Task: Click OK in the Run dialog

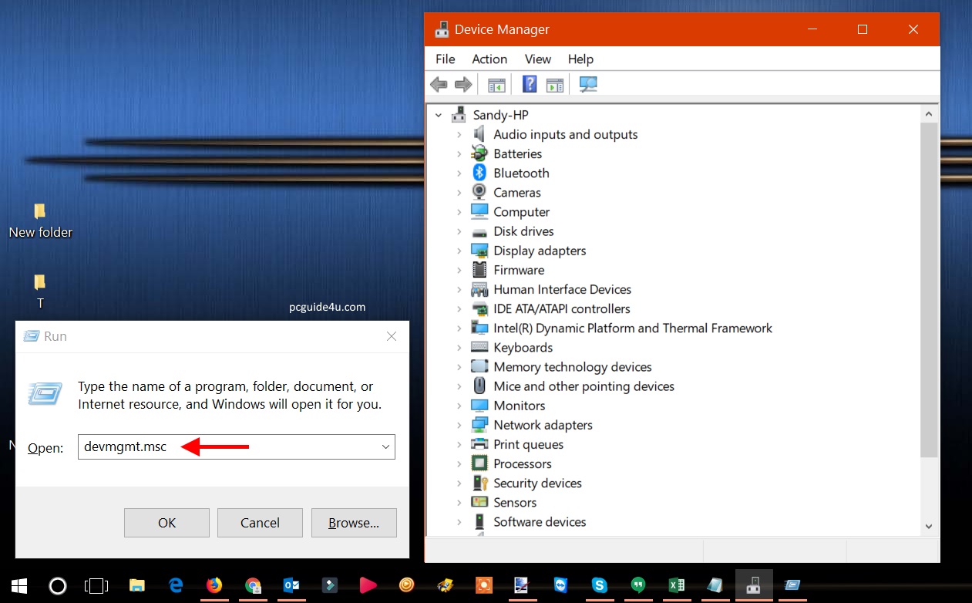Action: click(x=166, y=523)
